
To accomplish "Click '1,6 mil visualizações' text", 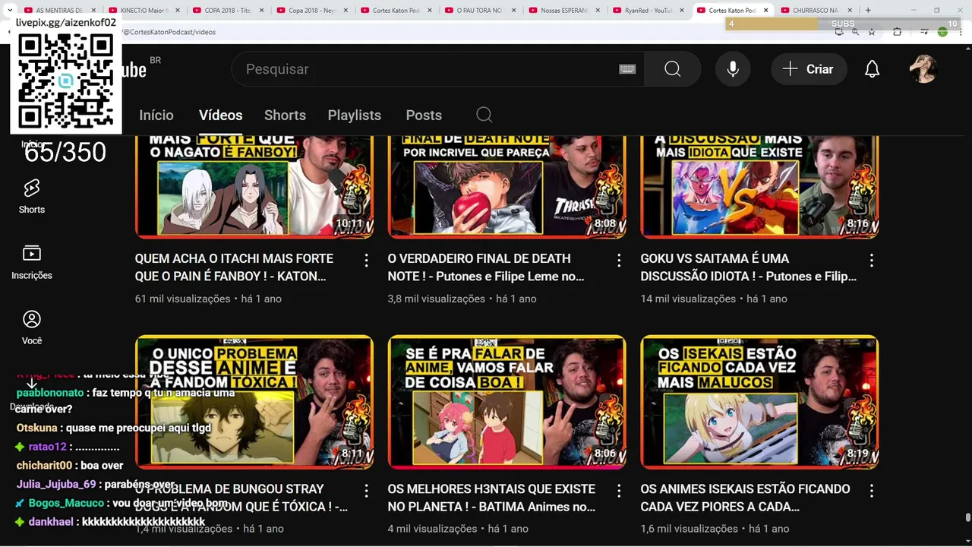I will click(x=690, y=529).
